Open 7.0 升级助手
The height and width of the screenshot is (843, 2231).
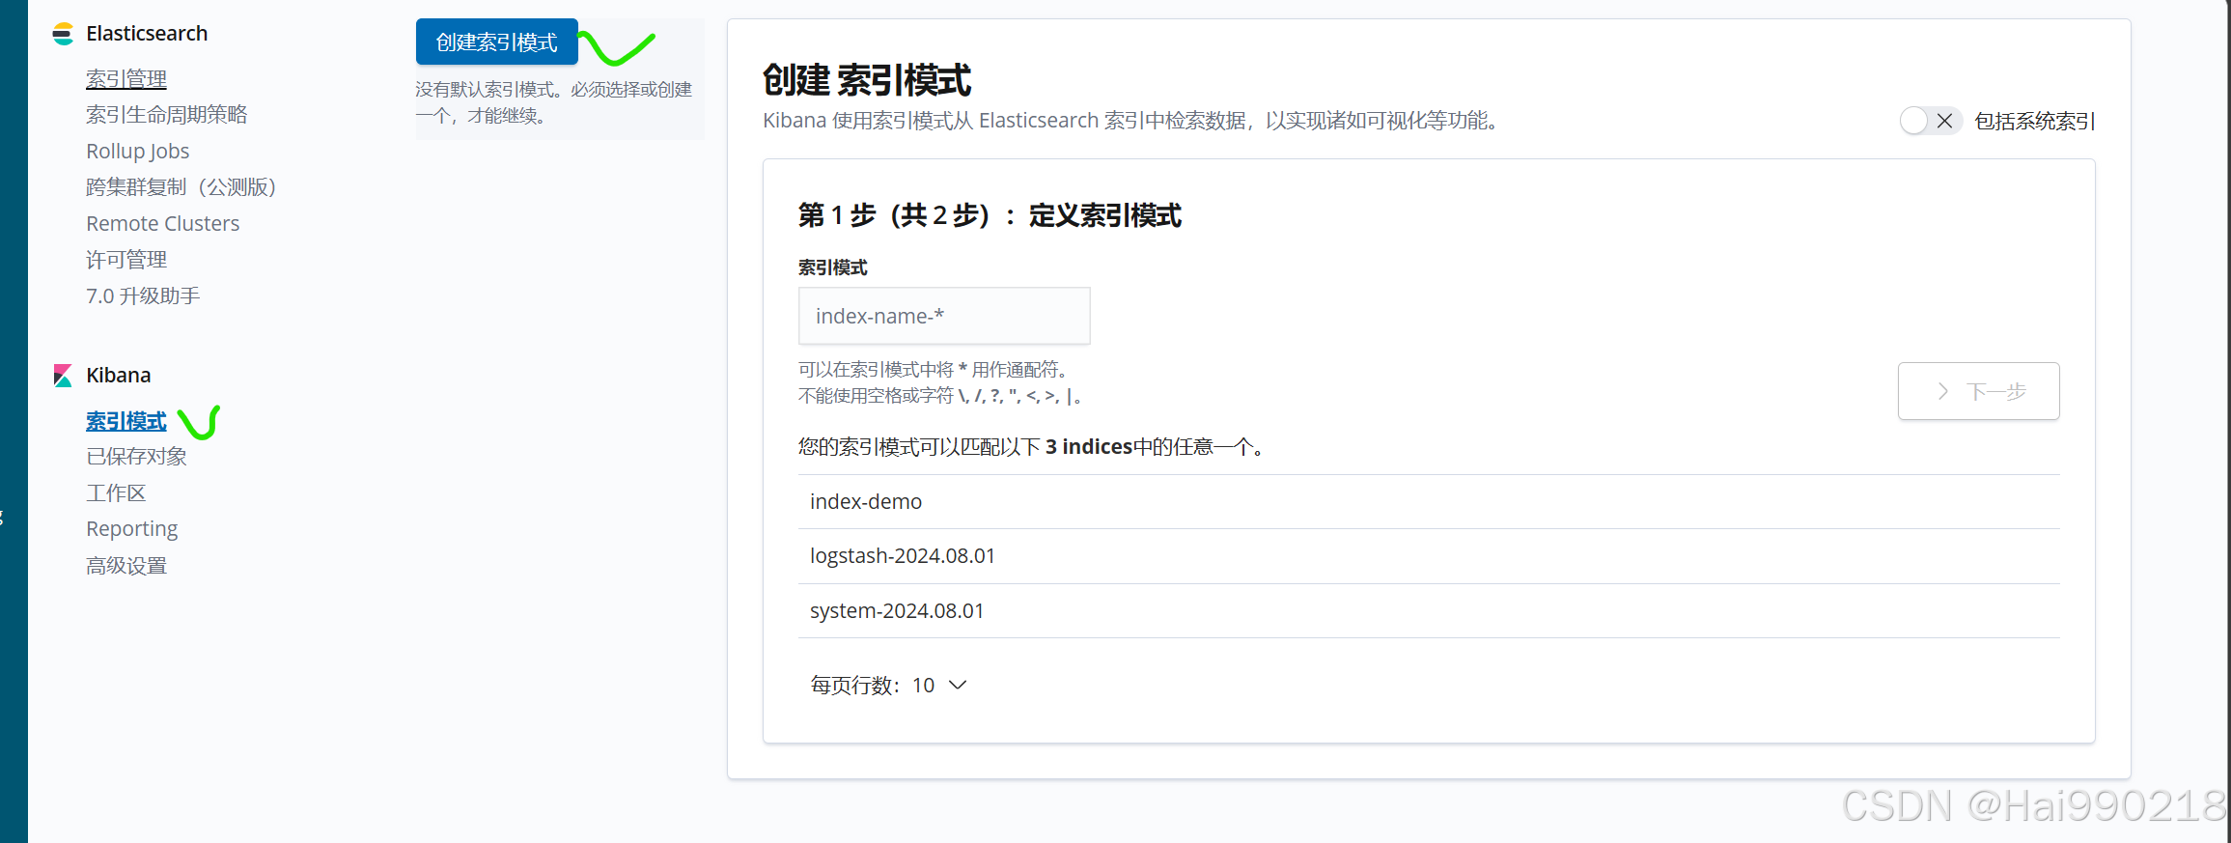[x=143, y=295]
